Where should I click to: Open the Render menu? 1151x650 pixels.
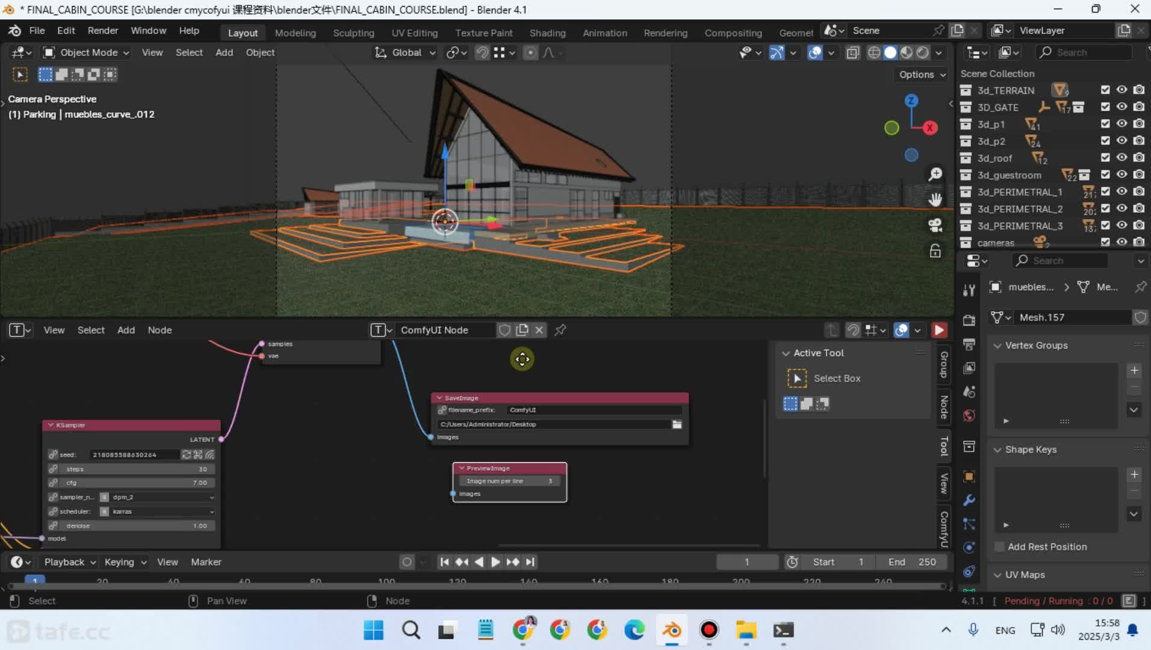tap(103, 31)
